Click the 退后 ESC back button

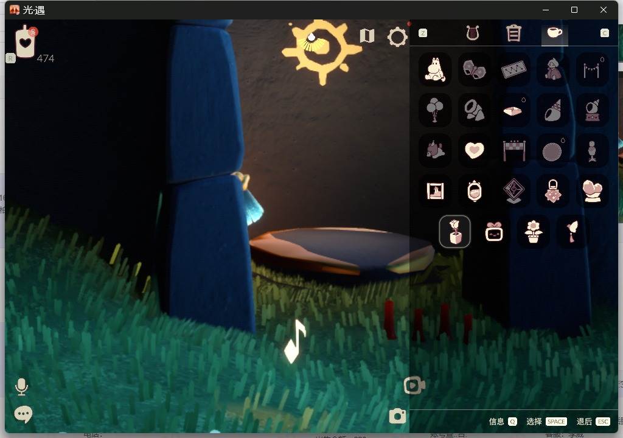coord(593,422)
